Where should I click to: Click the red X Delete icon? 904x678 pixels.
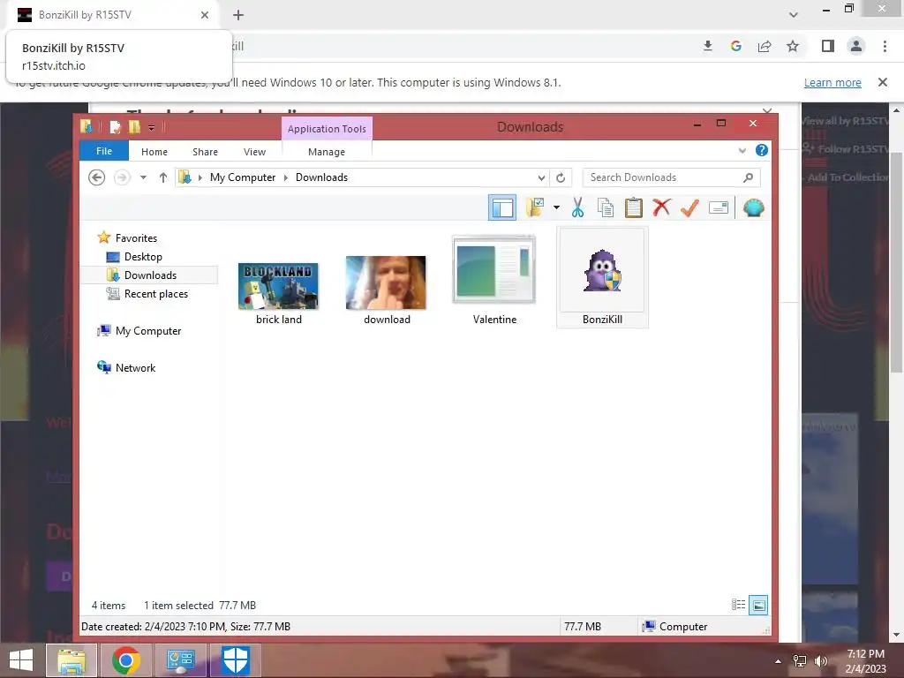662,207
